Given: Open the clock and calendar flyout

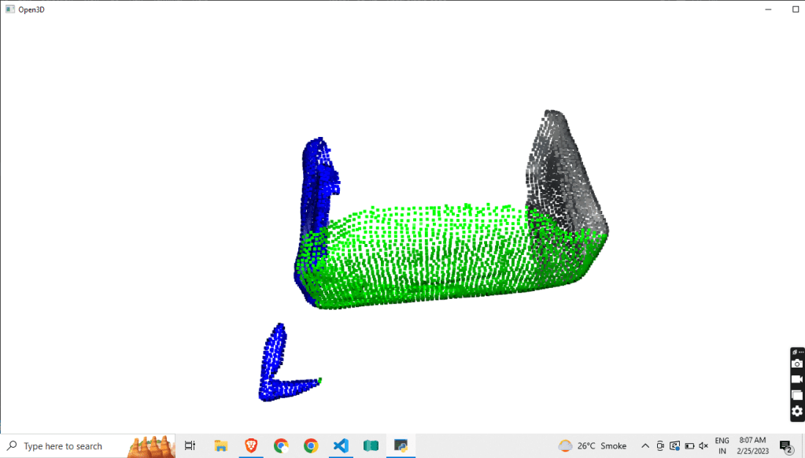Looking at the screenshot, I should 752,445.
